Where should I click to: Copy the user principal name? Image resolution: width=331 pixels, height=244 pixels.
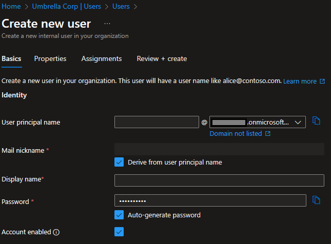point(316,121)
